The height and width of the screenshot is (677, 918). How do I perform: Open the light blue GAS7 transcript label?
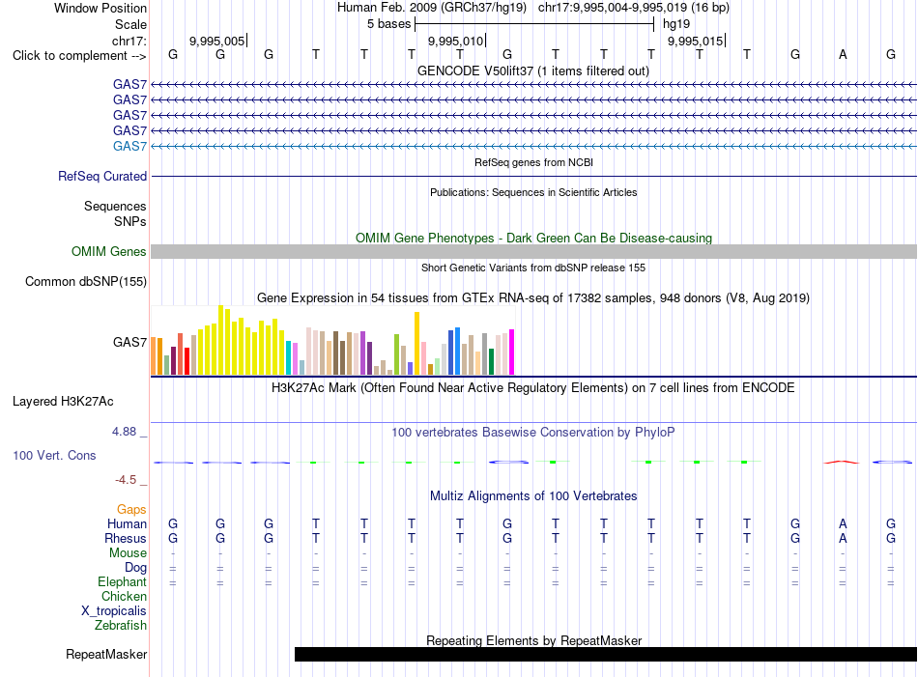point(130,146)
